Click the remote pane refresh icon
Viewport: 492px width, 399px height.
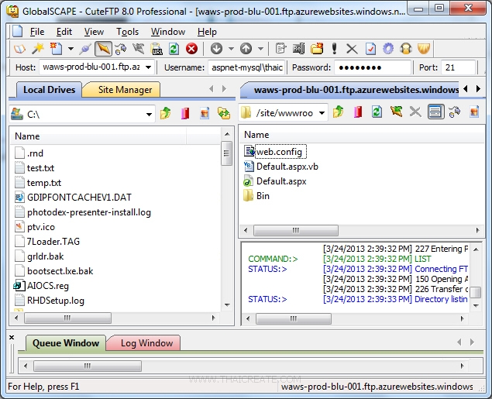coord(377,112)
